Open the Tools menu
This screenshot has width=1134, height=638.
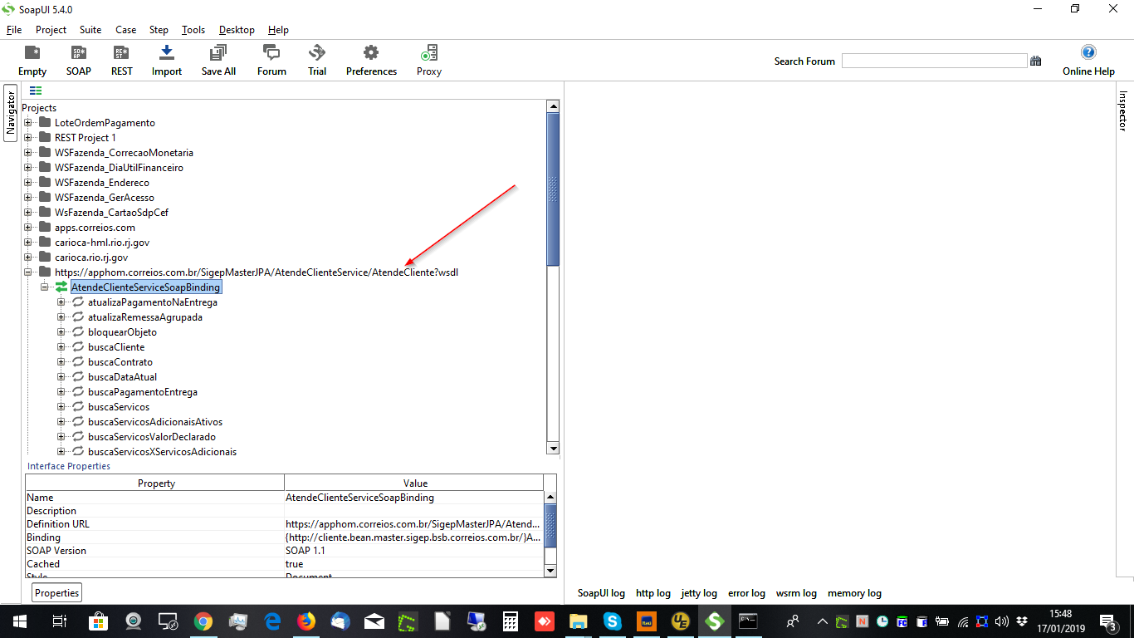(193, 30)
